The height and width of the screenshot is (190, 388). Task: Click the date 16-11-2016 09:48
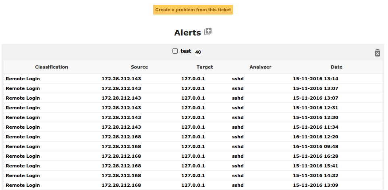coord(315,146)
